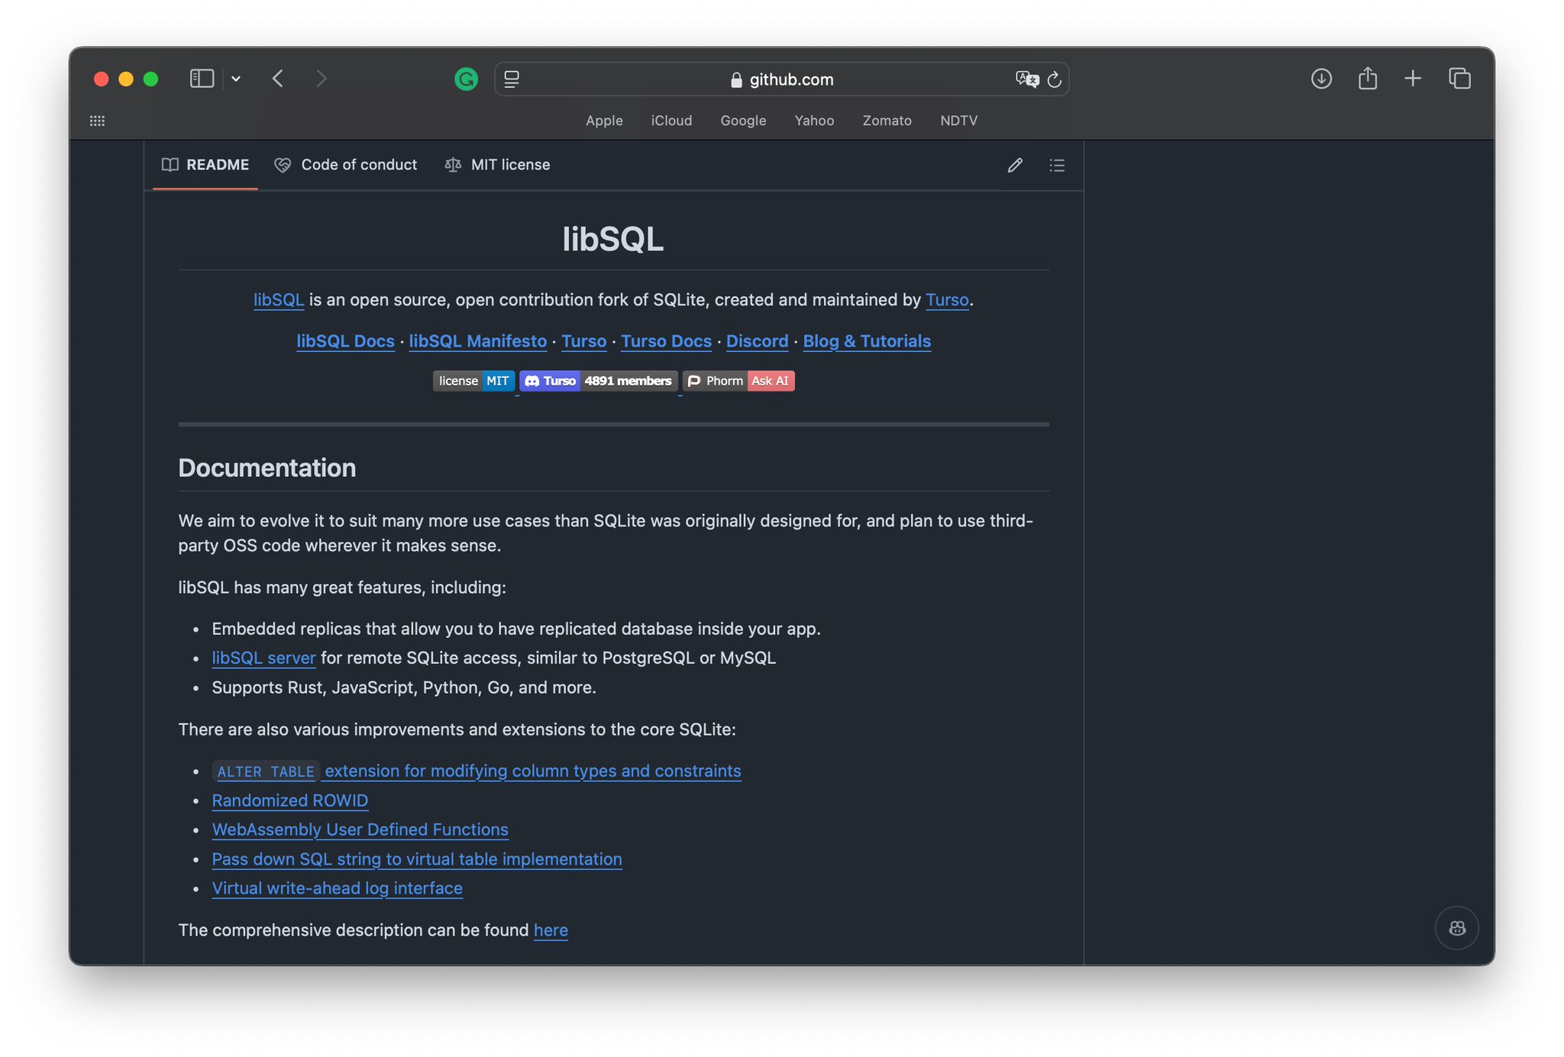This screenshot has width=1564, height=1057.
Task: Open WebAssembly User Defined Functions link
Action: [x=360, y=830]
